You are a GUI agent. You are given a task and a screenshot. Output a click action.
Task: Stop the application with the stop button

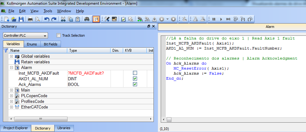click(x=173, y=19)
